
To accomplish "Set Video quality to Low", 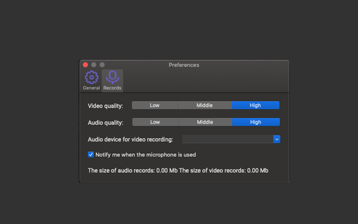I will pyautogui.click(x=155, y=105).
